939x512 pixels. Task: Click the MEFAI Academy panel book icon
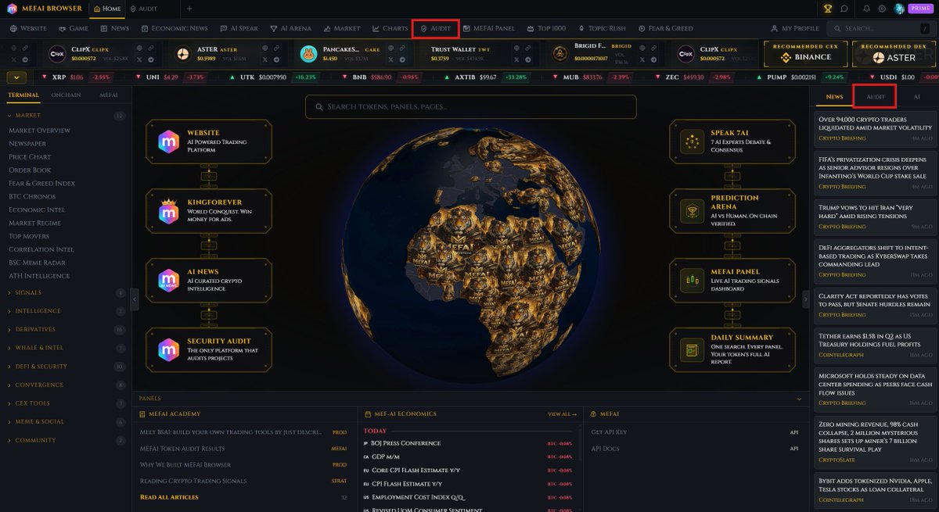[143, 414]
